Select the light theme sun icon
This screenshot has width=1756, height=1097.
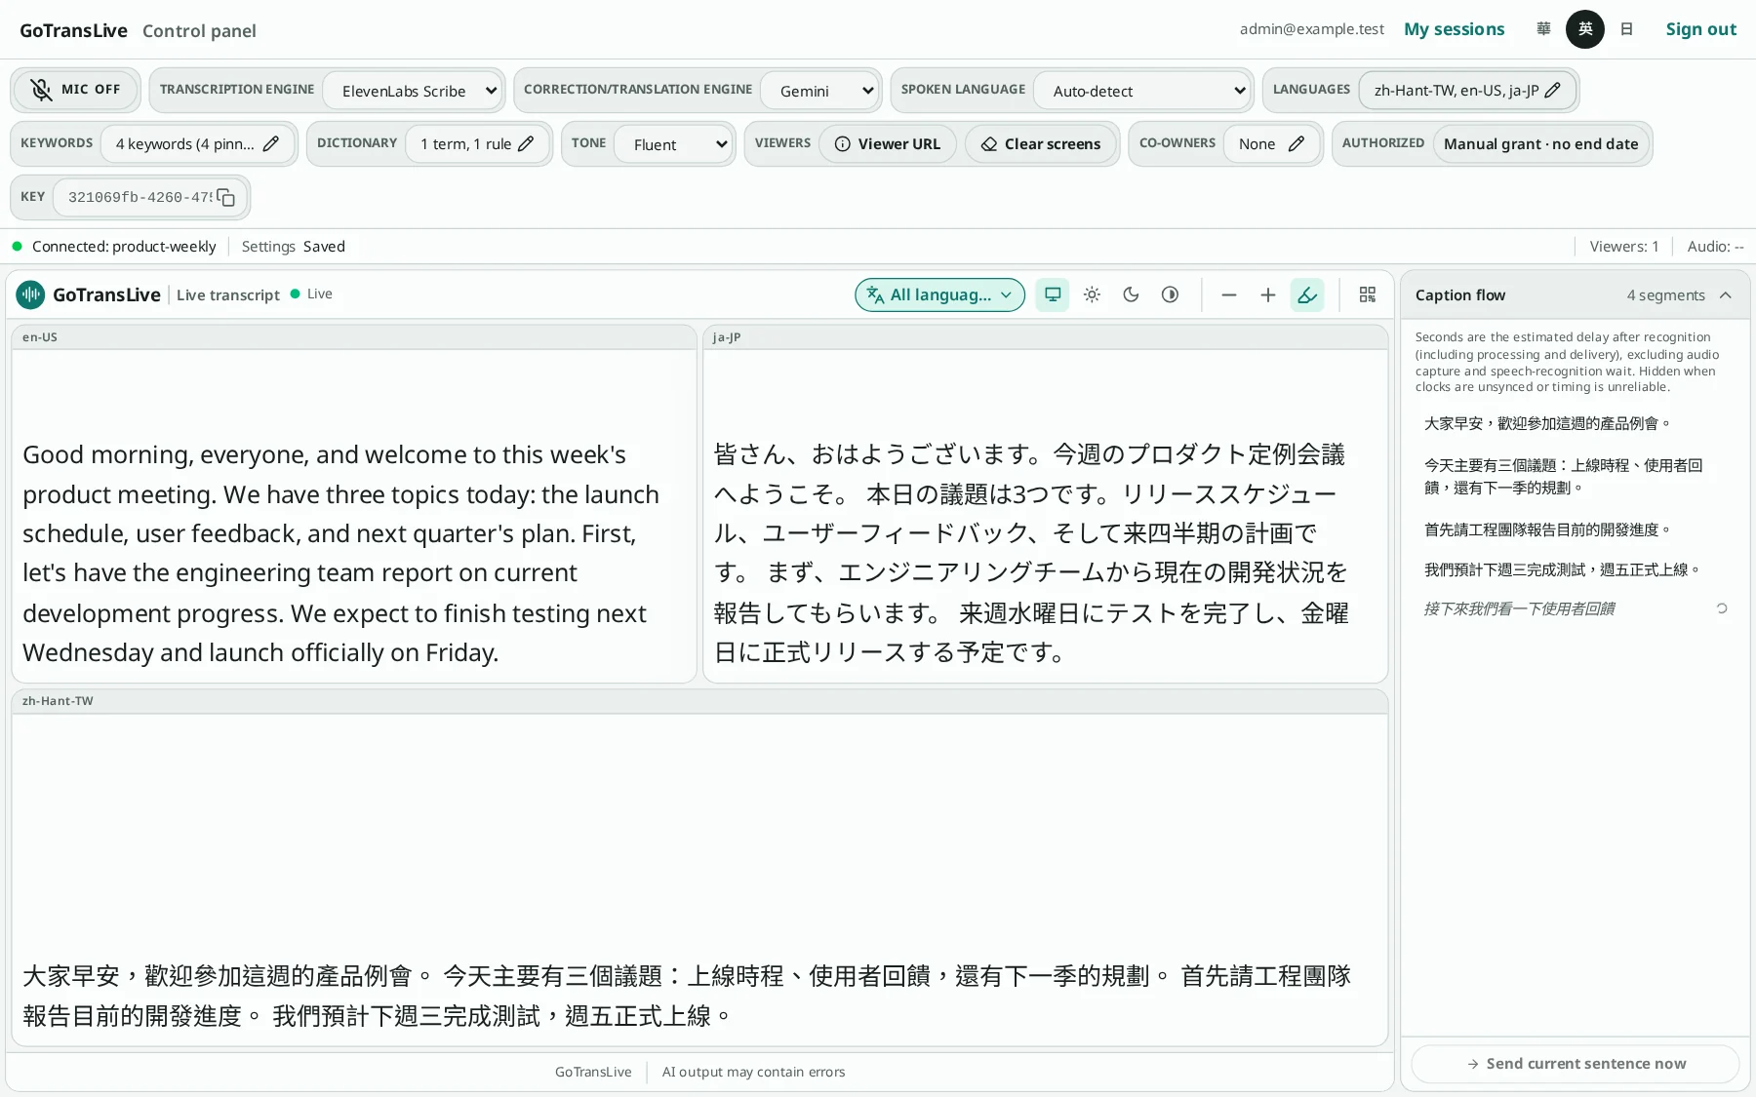click(1092, 294)
